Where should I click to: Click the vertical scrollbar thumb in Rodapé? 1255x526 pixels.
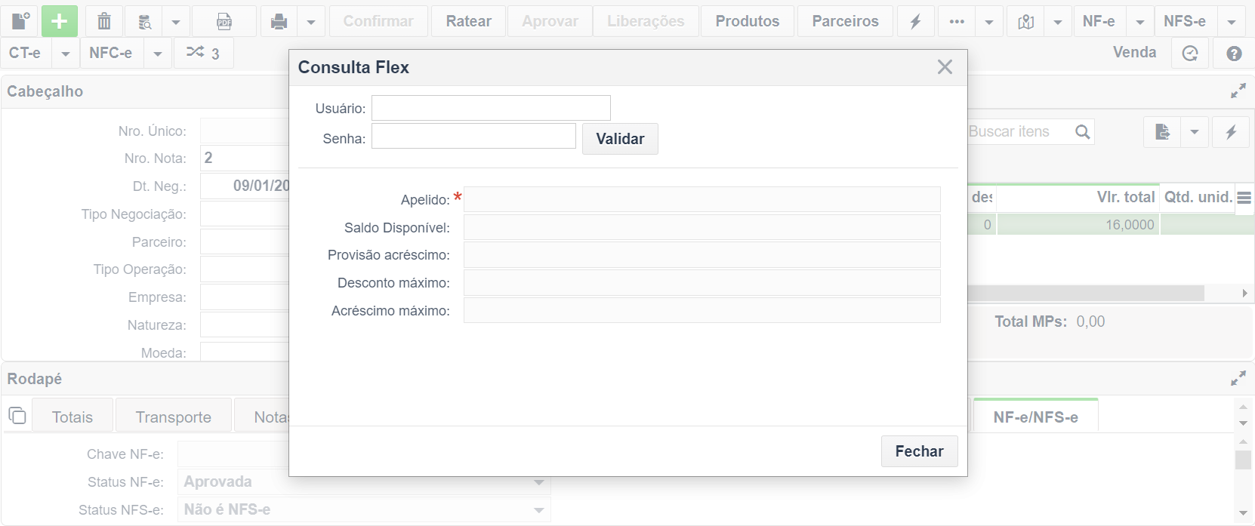pos(1243,460)
